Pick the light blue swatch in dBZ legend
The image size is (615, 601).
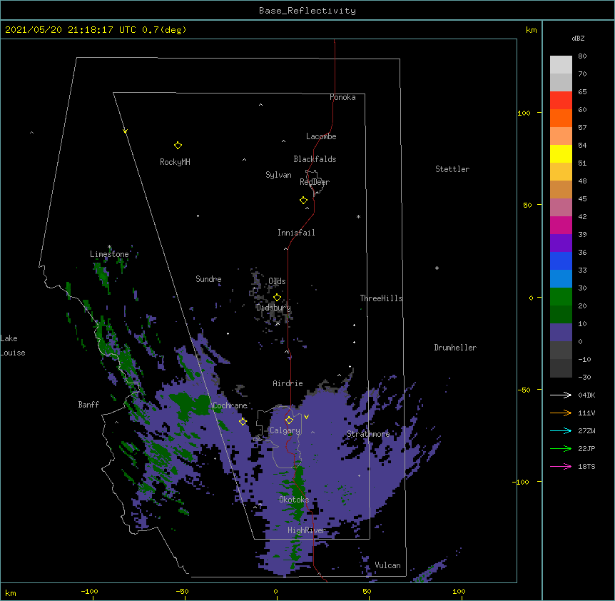[x=561, y=278]
